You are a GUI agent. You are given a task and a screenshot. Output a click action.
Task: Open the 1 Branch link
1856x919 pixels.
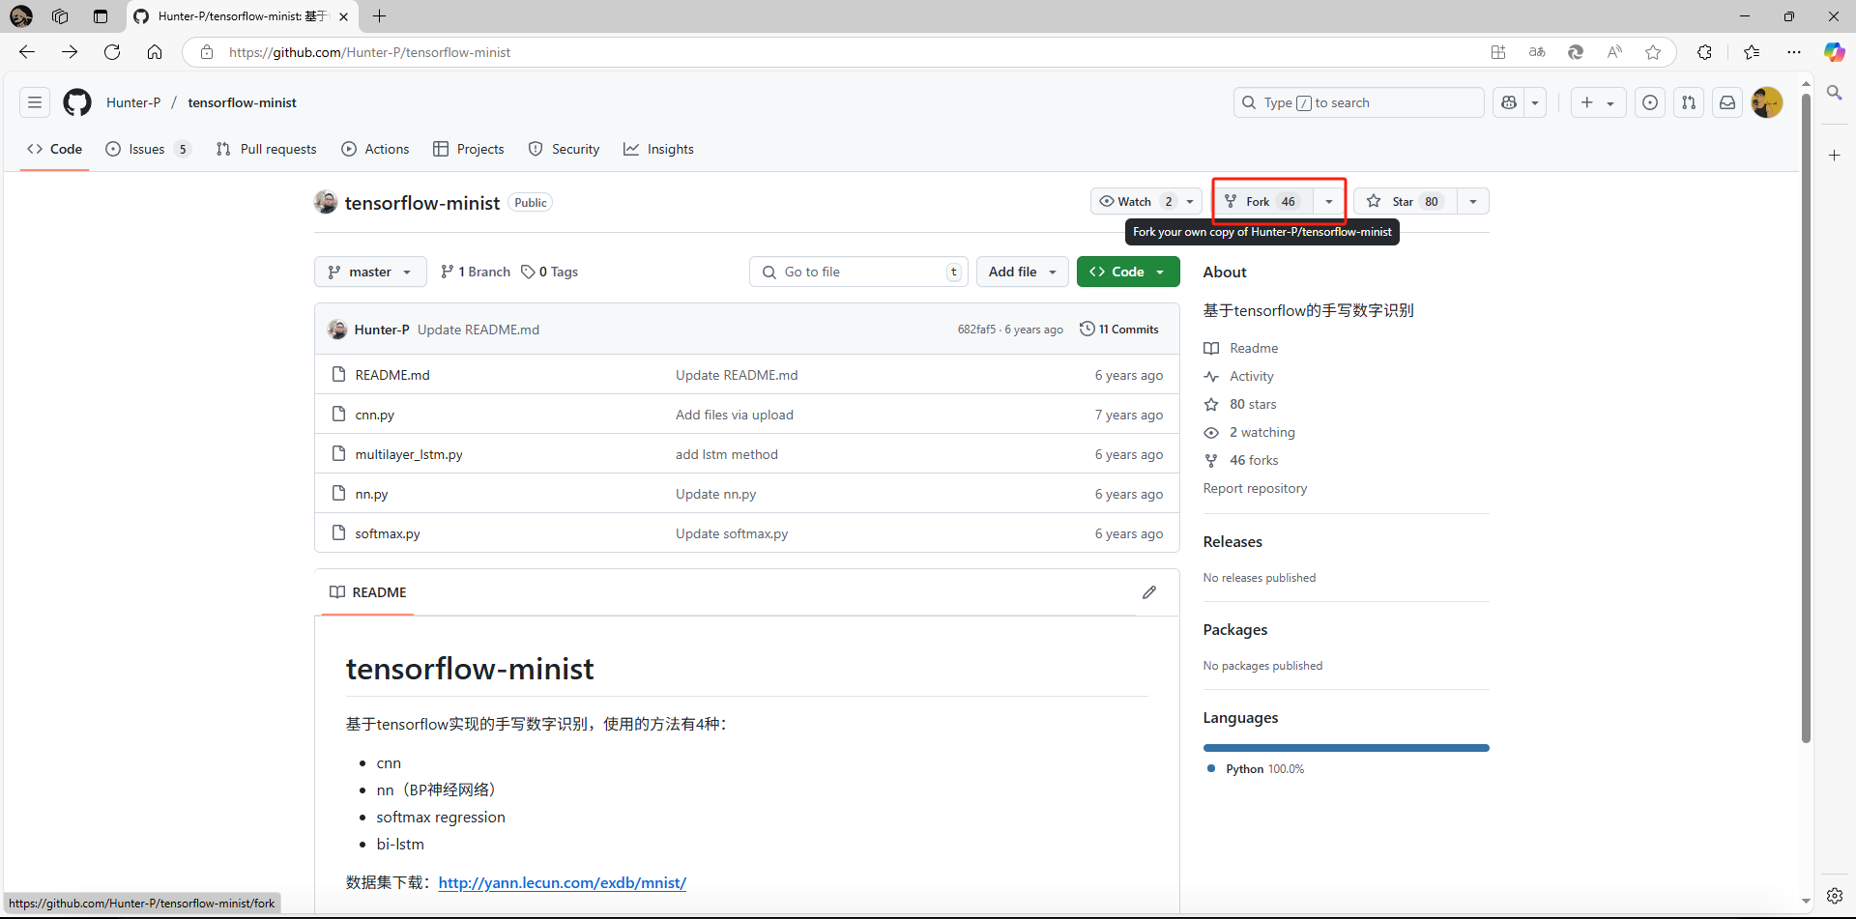click(476, 272)
